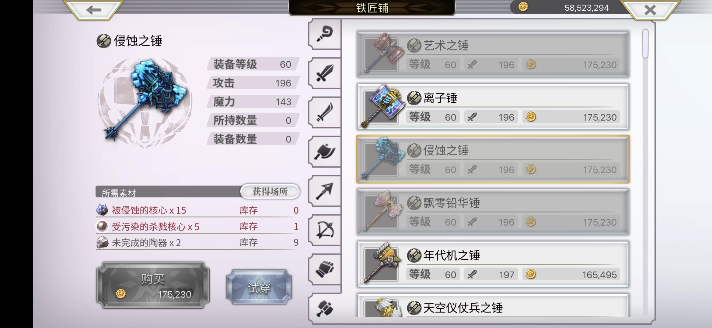
Task: Try on the weapon with 试穿
Action: (x=259, y=287)
